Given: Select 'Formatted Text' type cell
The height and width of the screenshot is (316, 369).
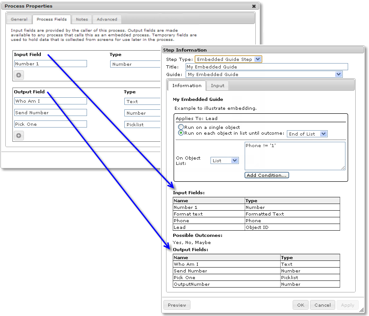Looking at the screenshot, I should (x=292, y=214).
